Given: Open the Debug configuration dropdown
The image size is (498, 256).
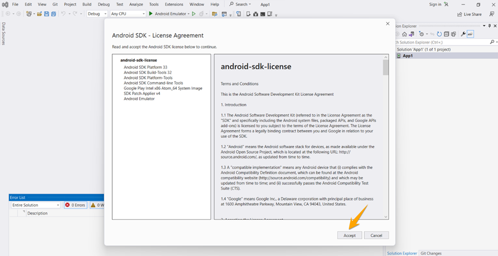Looking at the screenshot, I should pyautogui.click(x=97, y=14).
